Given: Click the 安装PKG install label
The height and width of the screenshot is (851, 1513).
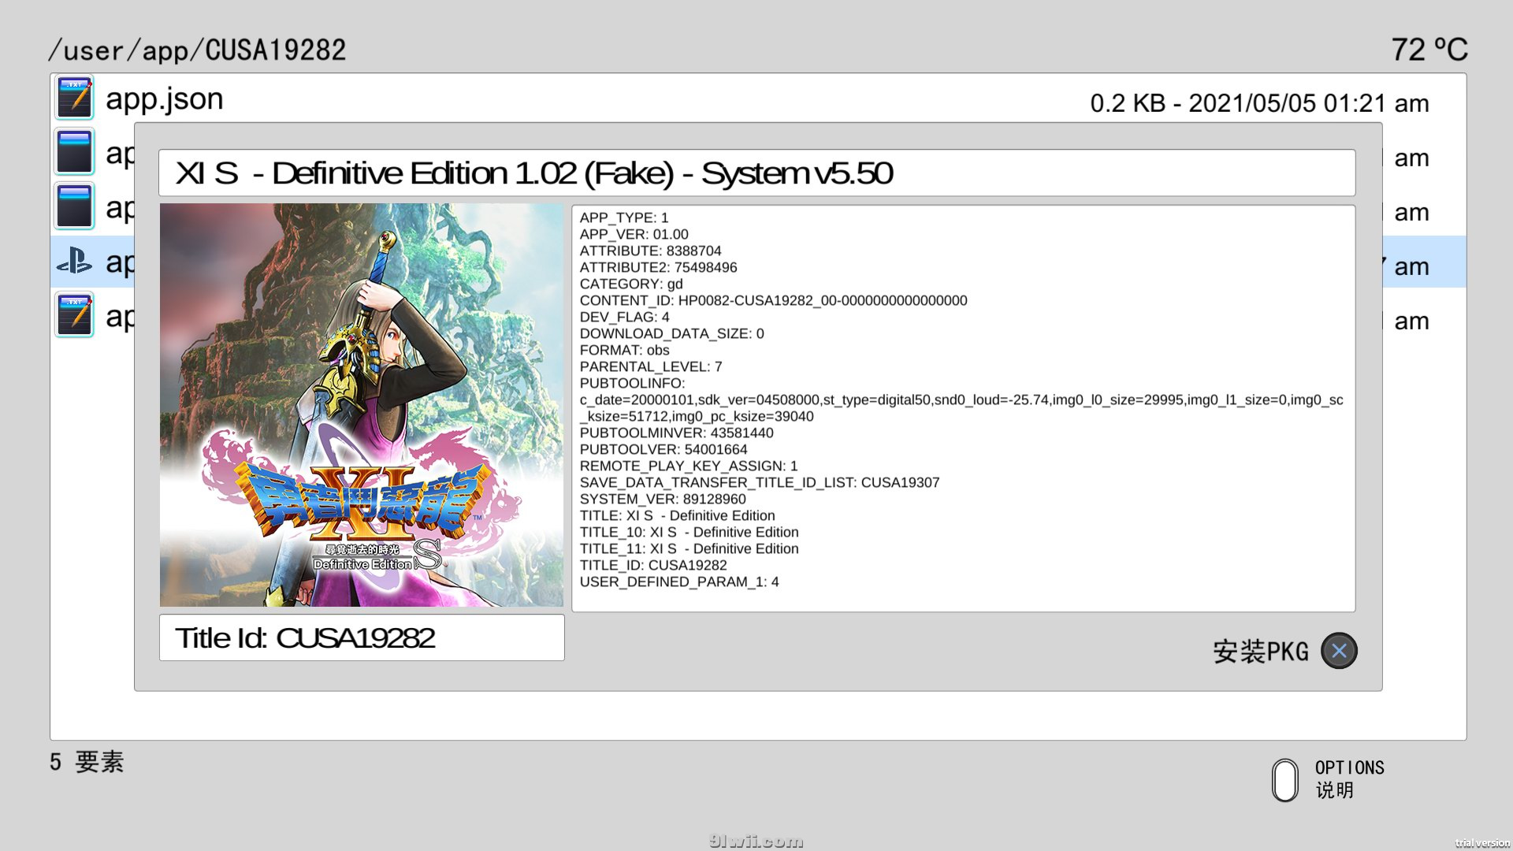Looking at the screenshot, I should (x=1261, y=652).
